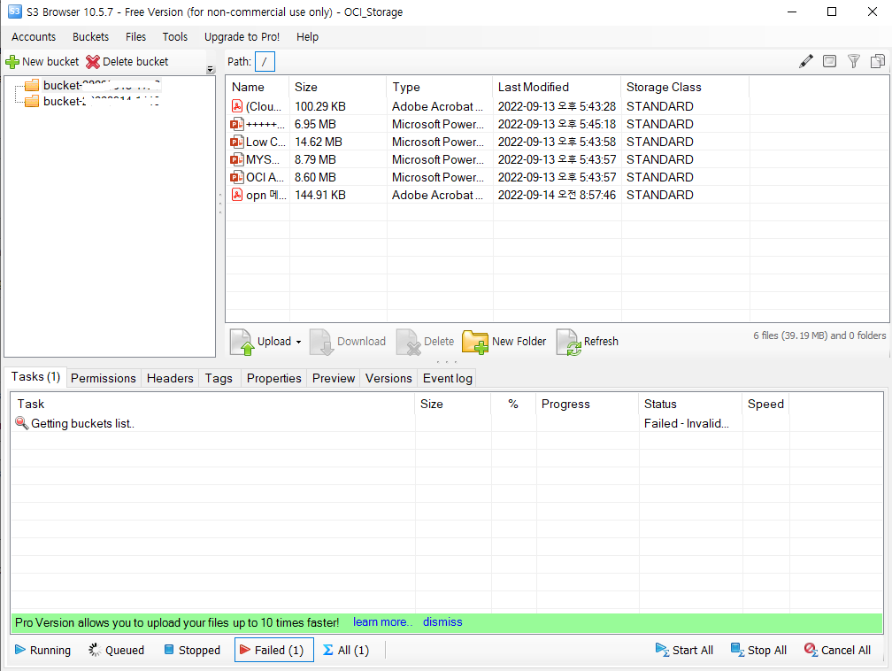Switch to the Tasks (1) tab
The height and width of the screenshot is (671, 892).
click(35, 377)
